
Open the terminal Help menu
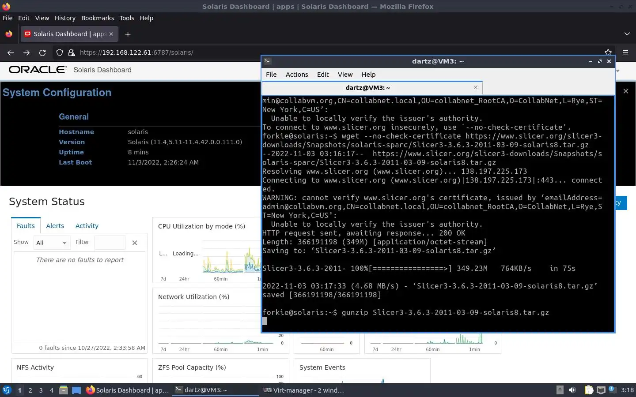tap(368, 75)
